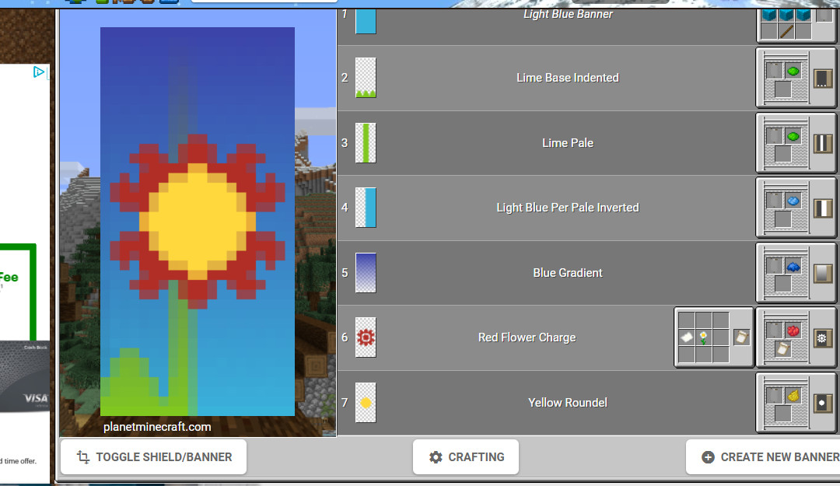Click the Lime Pale layer label
This screenshot has width=840, height=486.
pyautogui.click(x=568, y=143)
